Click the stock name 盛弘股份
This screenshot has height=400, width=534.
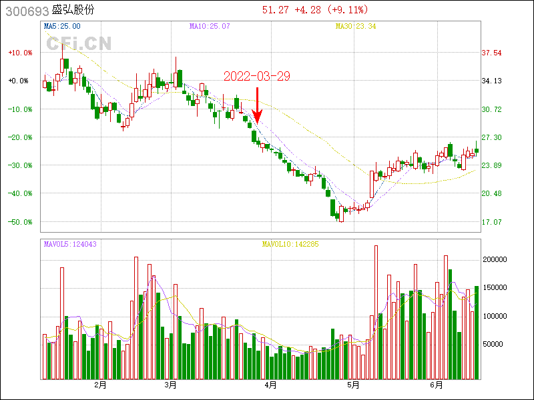coord(73,10)
